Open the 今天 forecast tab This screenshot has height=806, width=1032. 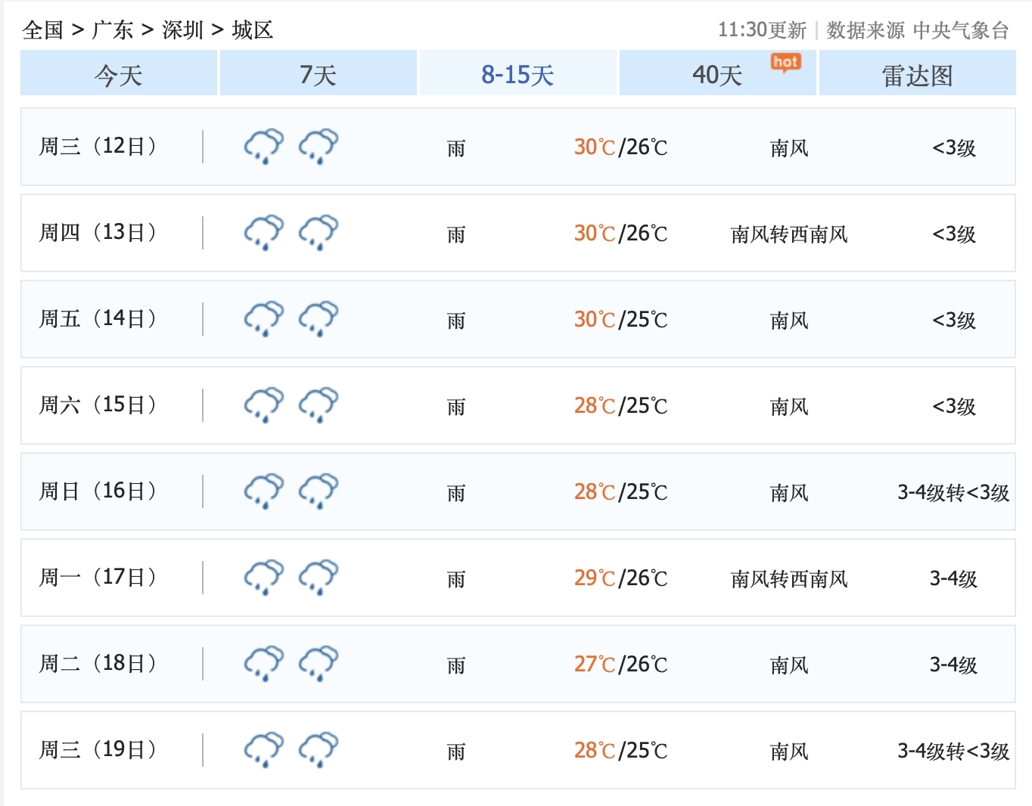[119, 73]
